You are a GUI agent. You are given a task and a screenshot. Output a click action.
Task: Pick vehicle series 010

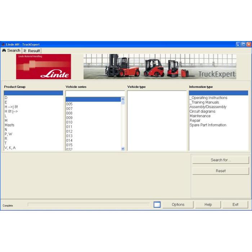pos(93,122)
